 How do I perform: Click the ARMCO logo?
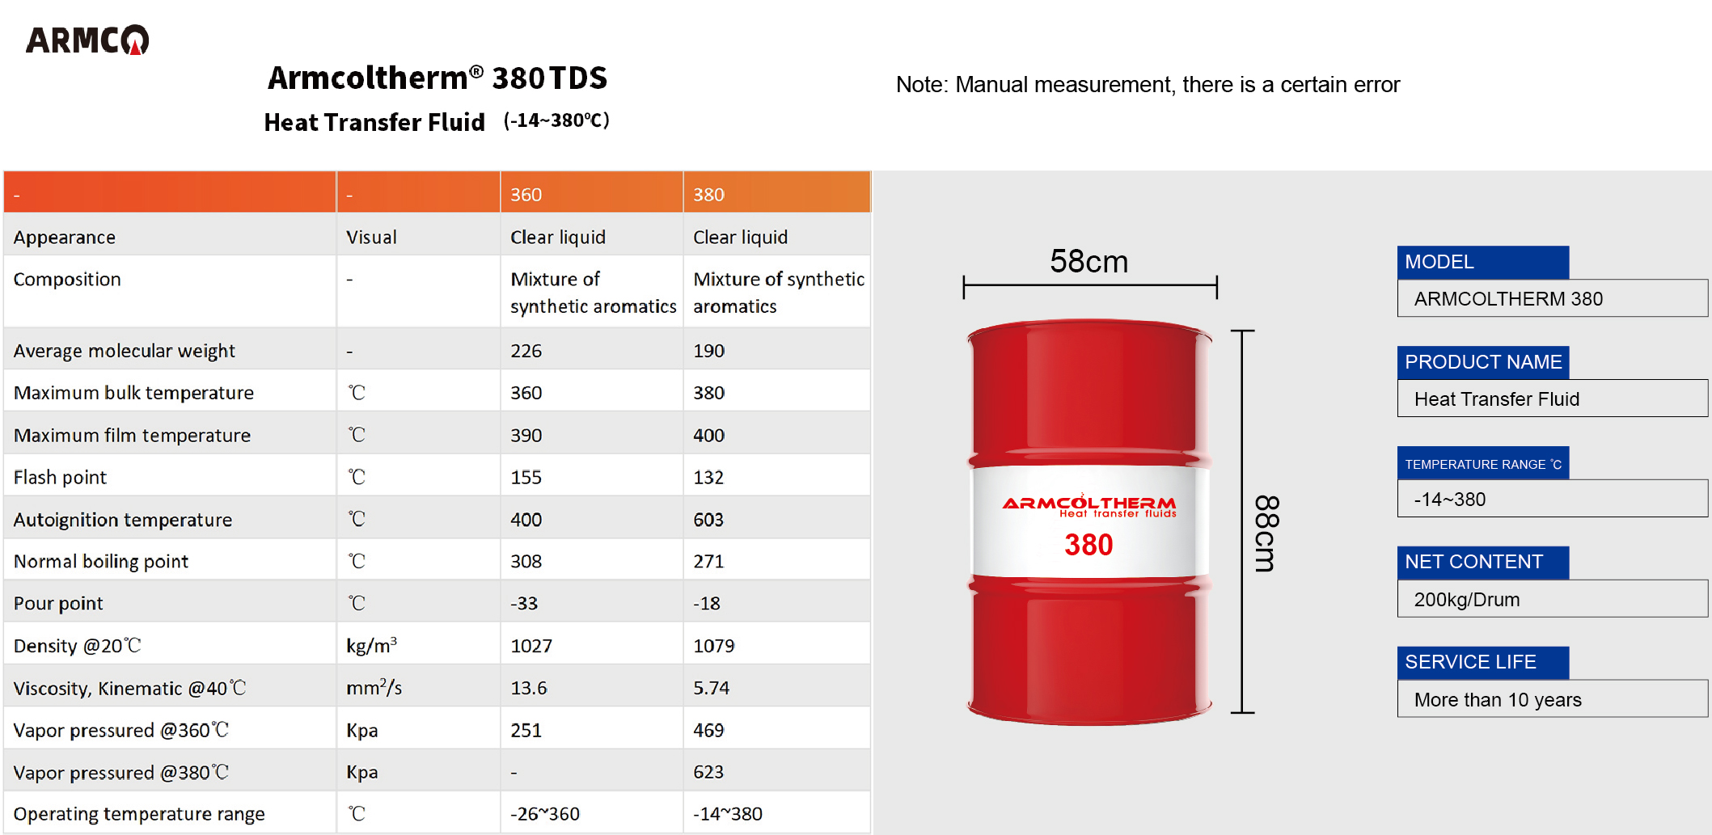87,40
